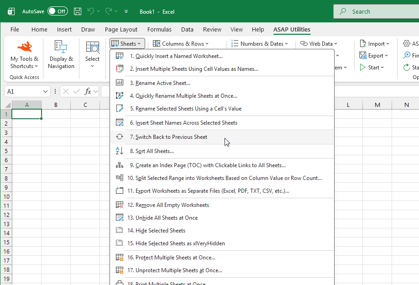Click the Rename Active Sheet icon
Image resolution: width=419 pixels, height=285 pixels.
[119, 83]
